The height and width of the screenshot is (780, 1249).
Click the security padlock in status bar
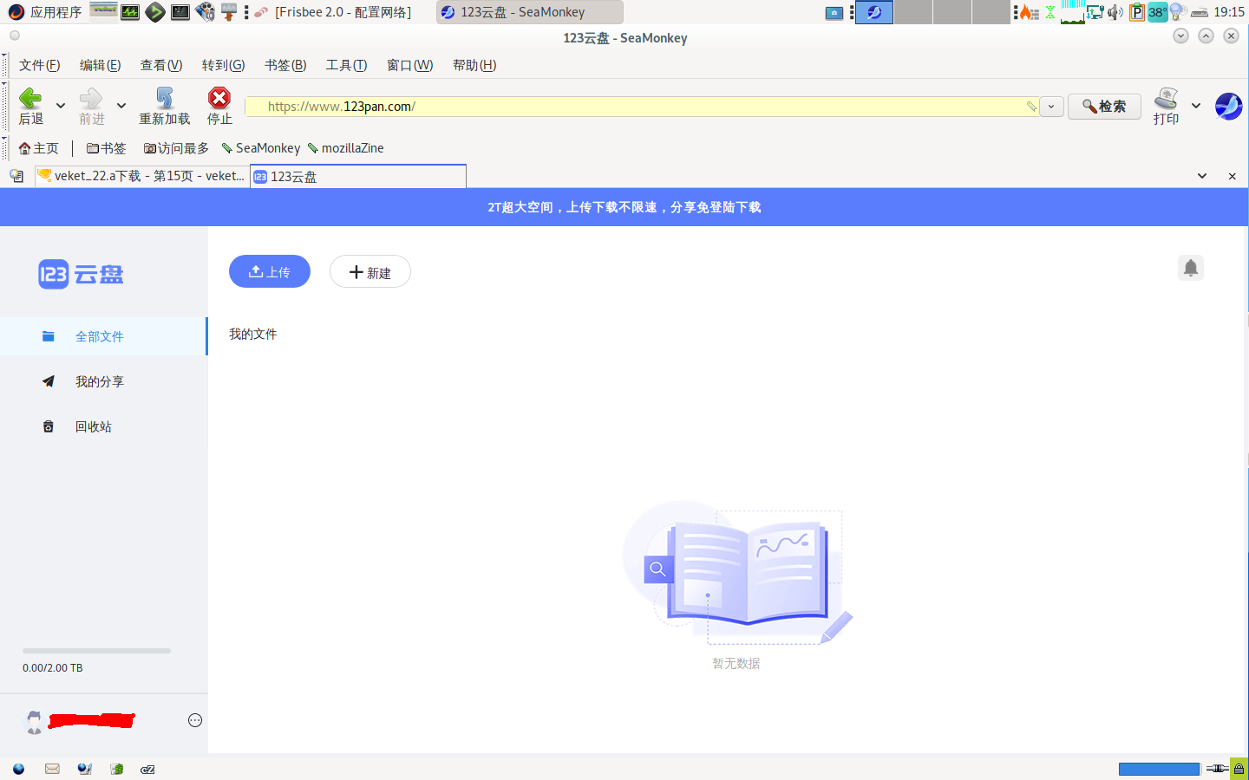click(1239, 769)
